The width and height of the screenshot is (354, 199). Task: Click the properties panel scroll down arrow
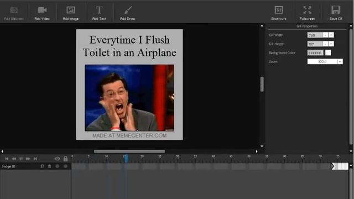351,151
